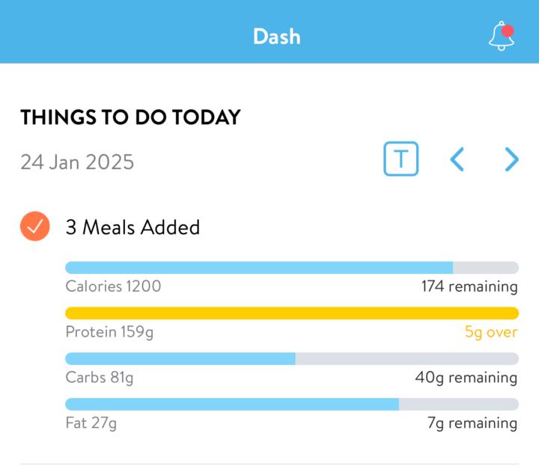Tap the 7g remaining fat text
Image resolution: width=539 pixels, height=469 pixels.
pyautogui.click(x=472, y=423)
